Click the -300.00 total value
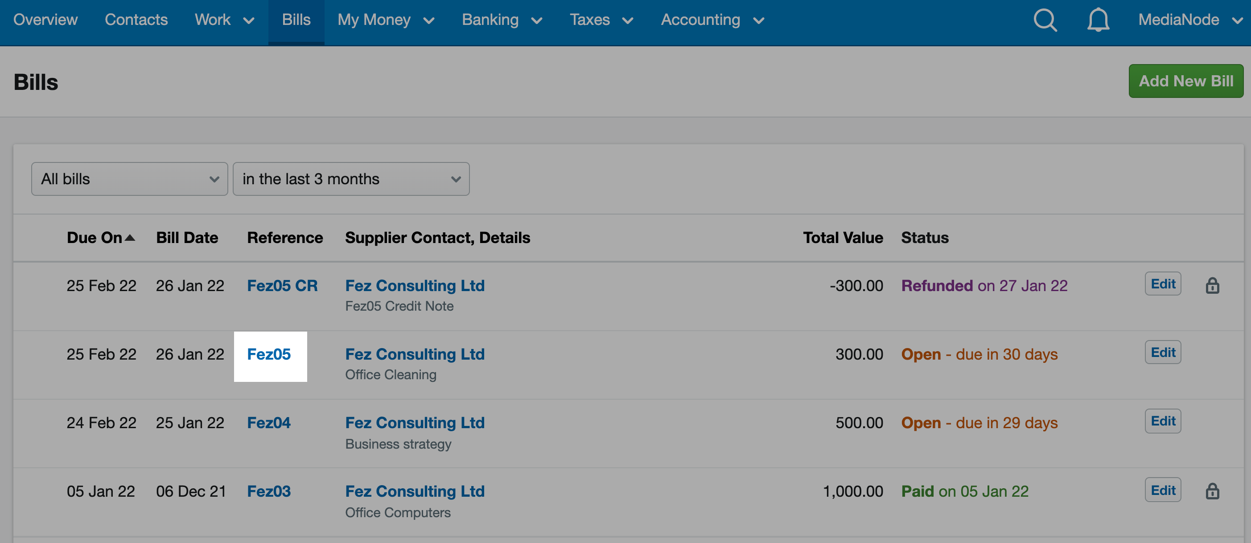 856,286
